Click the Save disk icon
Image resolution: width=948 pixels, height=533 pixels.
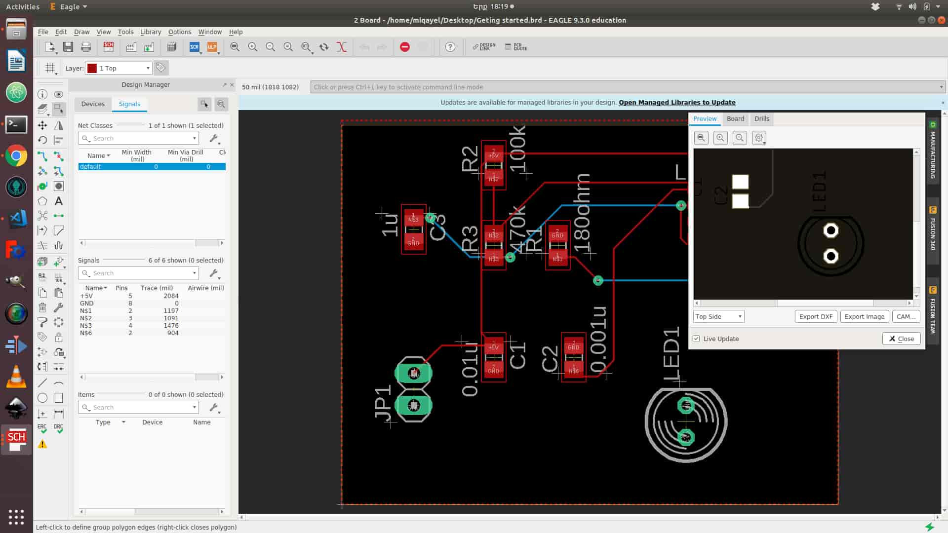[x=68, y=47]
